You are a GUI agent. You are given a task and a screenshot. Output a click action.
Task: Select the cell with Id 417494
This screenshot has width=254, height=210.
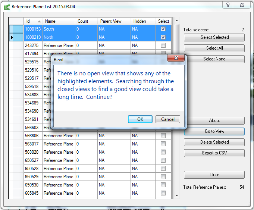point(33,54)
